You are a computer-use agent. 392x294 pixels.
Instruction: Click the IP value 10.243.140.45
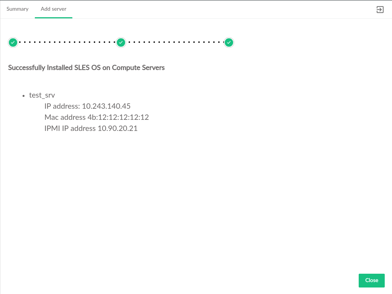click(x=106, y=106)
